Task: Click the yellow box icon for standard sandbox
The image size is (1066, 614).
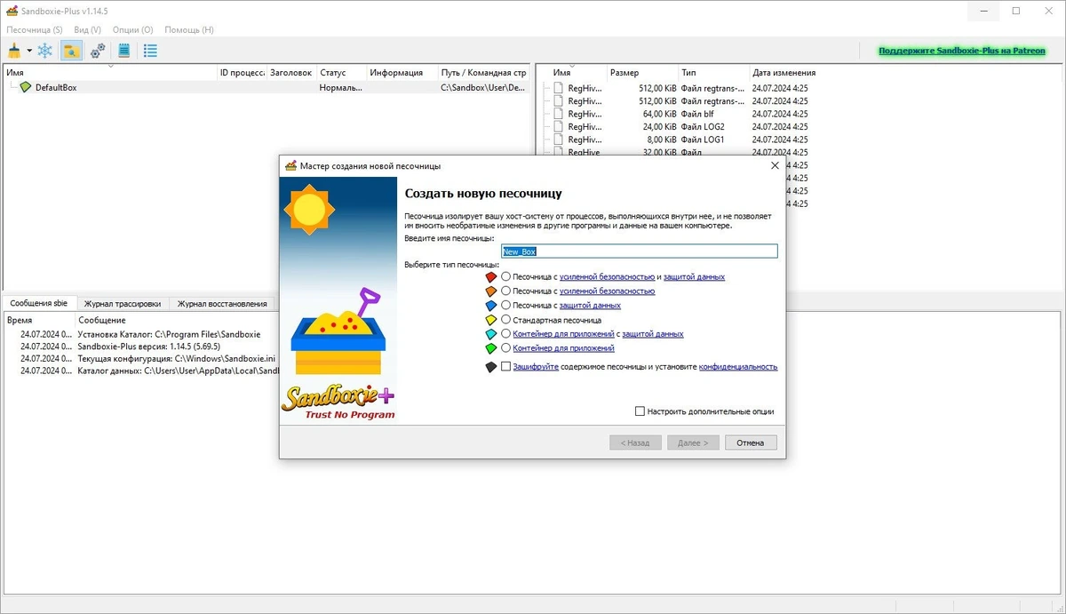Action: 491,320
